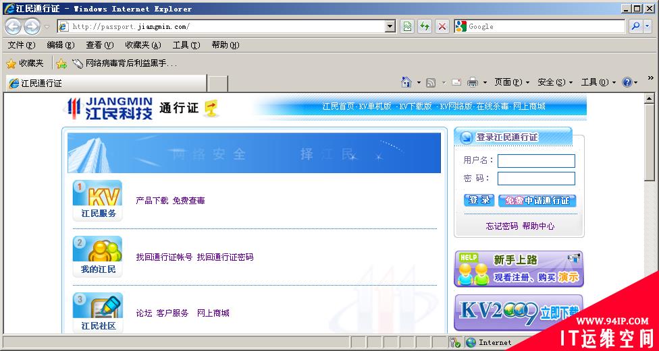Open the 安全(S) command bar menu
Viewport: 659px width, 351px height.
click(x=555, y=83)
